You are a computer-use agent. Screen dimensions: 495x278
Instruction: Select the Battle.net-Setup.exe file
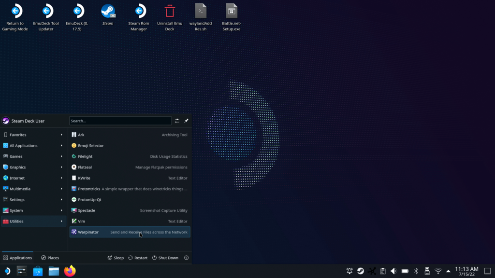click(x=232, y=17)
